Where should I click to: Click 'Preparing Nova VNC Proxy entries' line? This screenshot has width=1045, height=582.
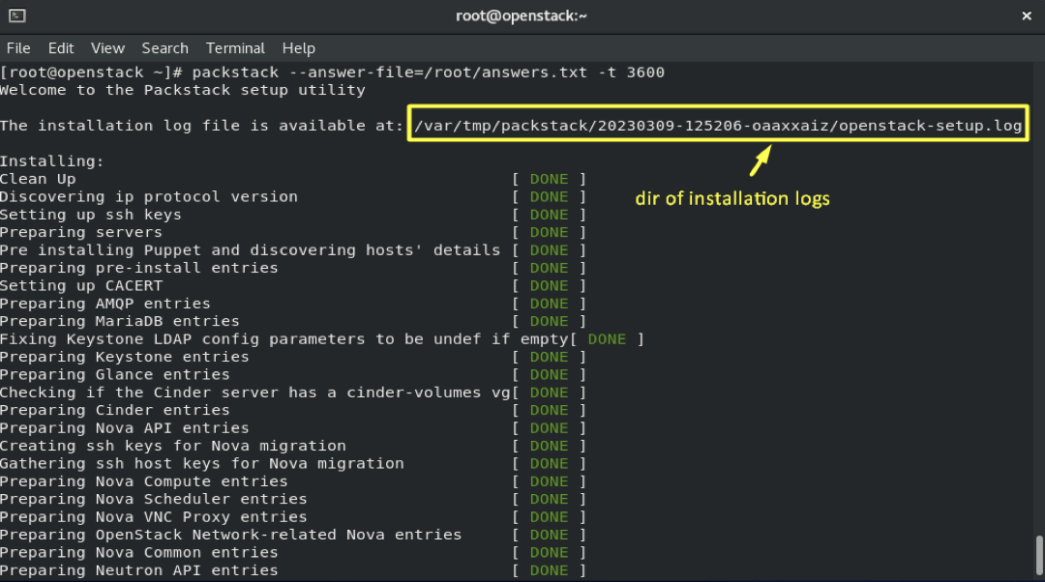point(153,516)
